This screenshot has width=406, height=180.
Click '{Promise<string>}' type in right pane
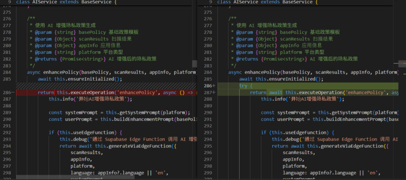point(284,59)
